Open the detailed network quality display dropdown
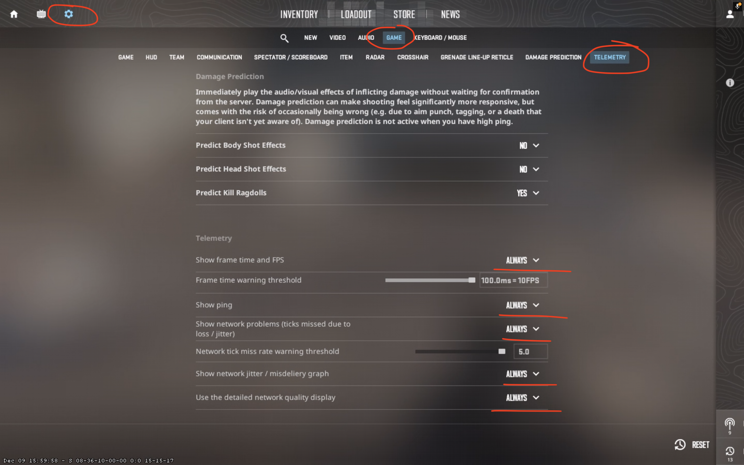Viewport: 744px width, 465px height. click(x=523, y=398)
